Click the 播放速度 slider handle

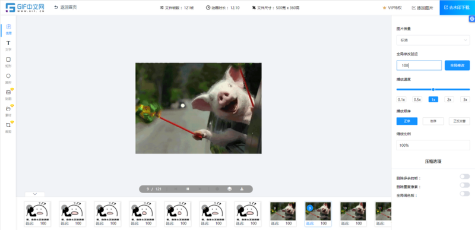click(433, 89)
